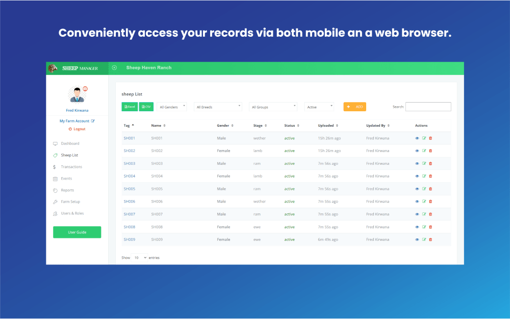Click the view eye icon for SH001

coord(417,138)
